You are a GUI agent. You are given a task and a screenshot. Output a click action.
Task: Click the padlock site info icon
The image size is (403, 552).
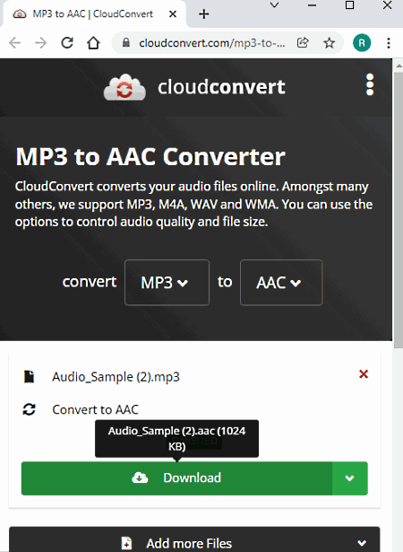(x=125, y=43)
